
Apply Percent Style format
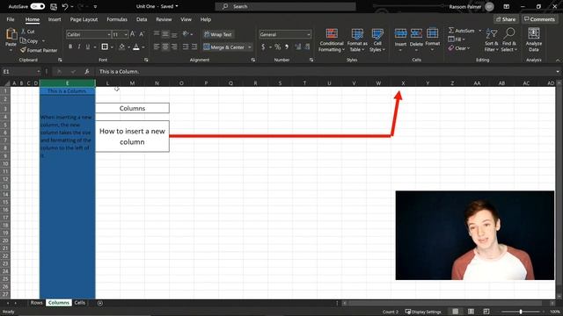pyautogui.click(x=277, y=47)
